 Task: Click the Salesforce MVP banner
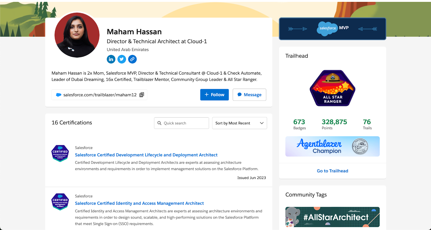[x=332, y=29]
